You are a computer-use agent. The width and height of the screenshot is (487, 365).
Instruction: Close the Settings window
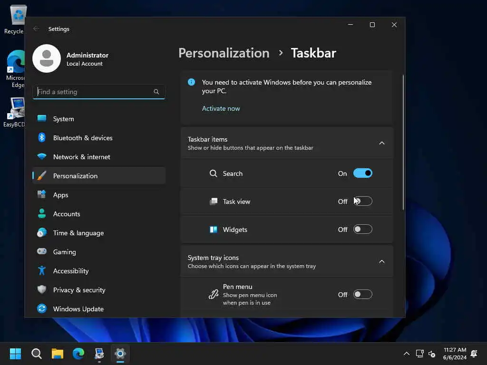pos(394,25)
